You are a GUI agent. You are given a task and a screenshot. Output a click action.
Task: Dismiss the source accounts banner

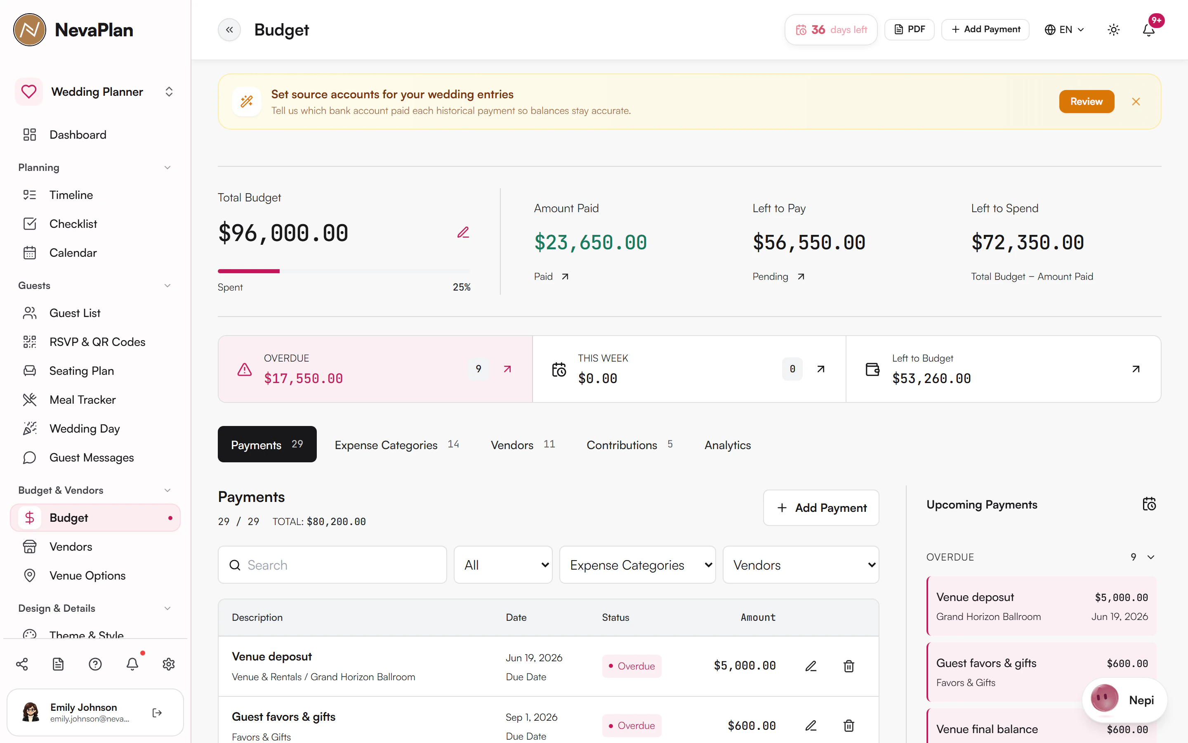tap(1136, 102)
